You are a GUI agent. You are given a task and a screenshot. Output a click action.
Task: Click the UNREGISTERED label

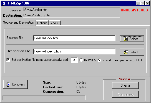pyautogui.click(x=134, y=10)
